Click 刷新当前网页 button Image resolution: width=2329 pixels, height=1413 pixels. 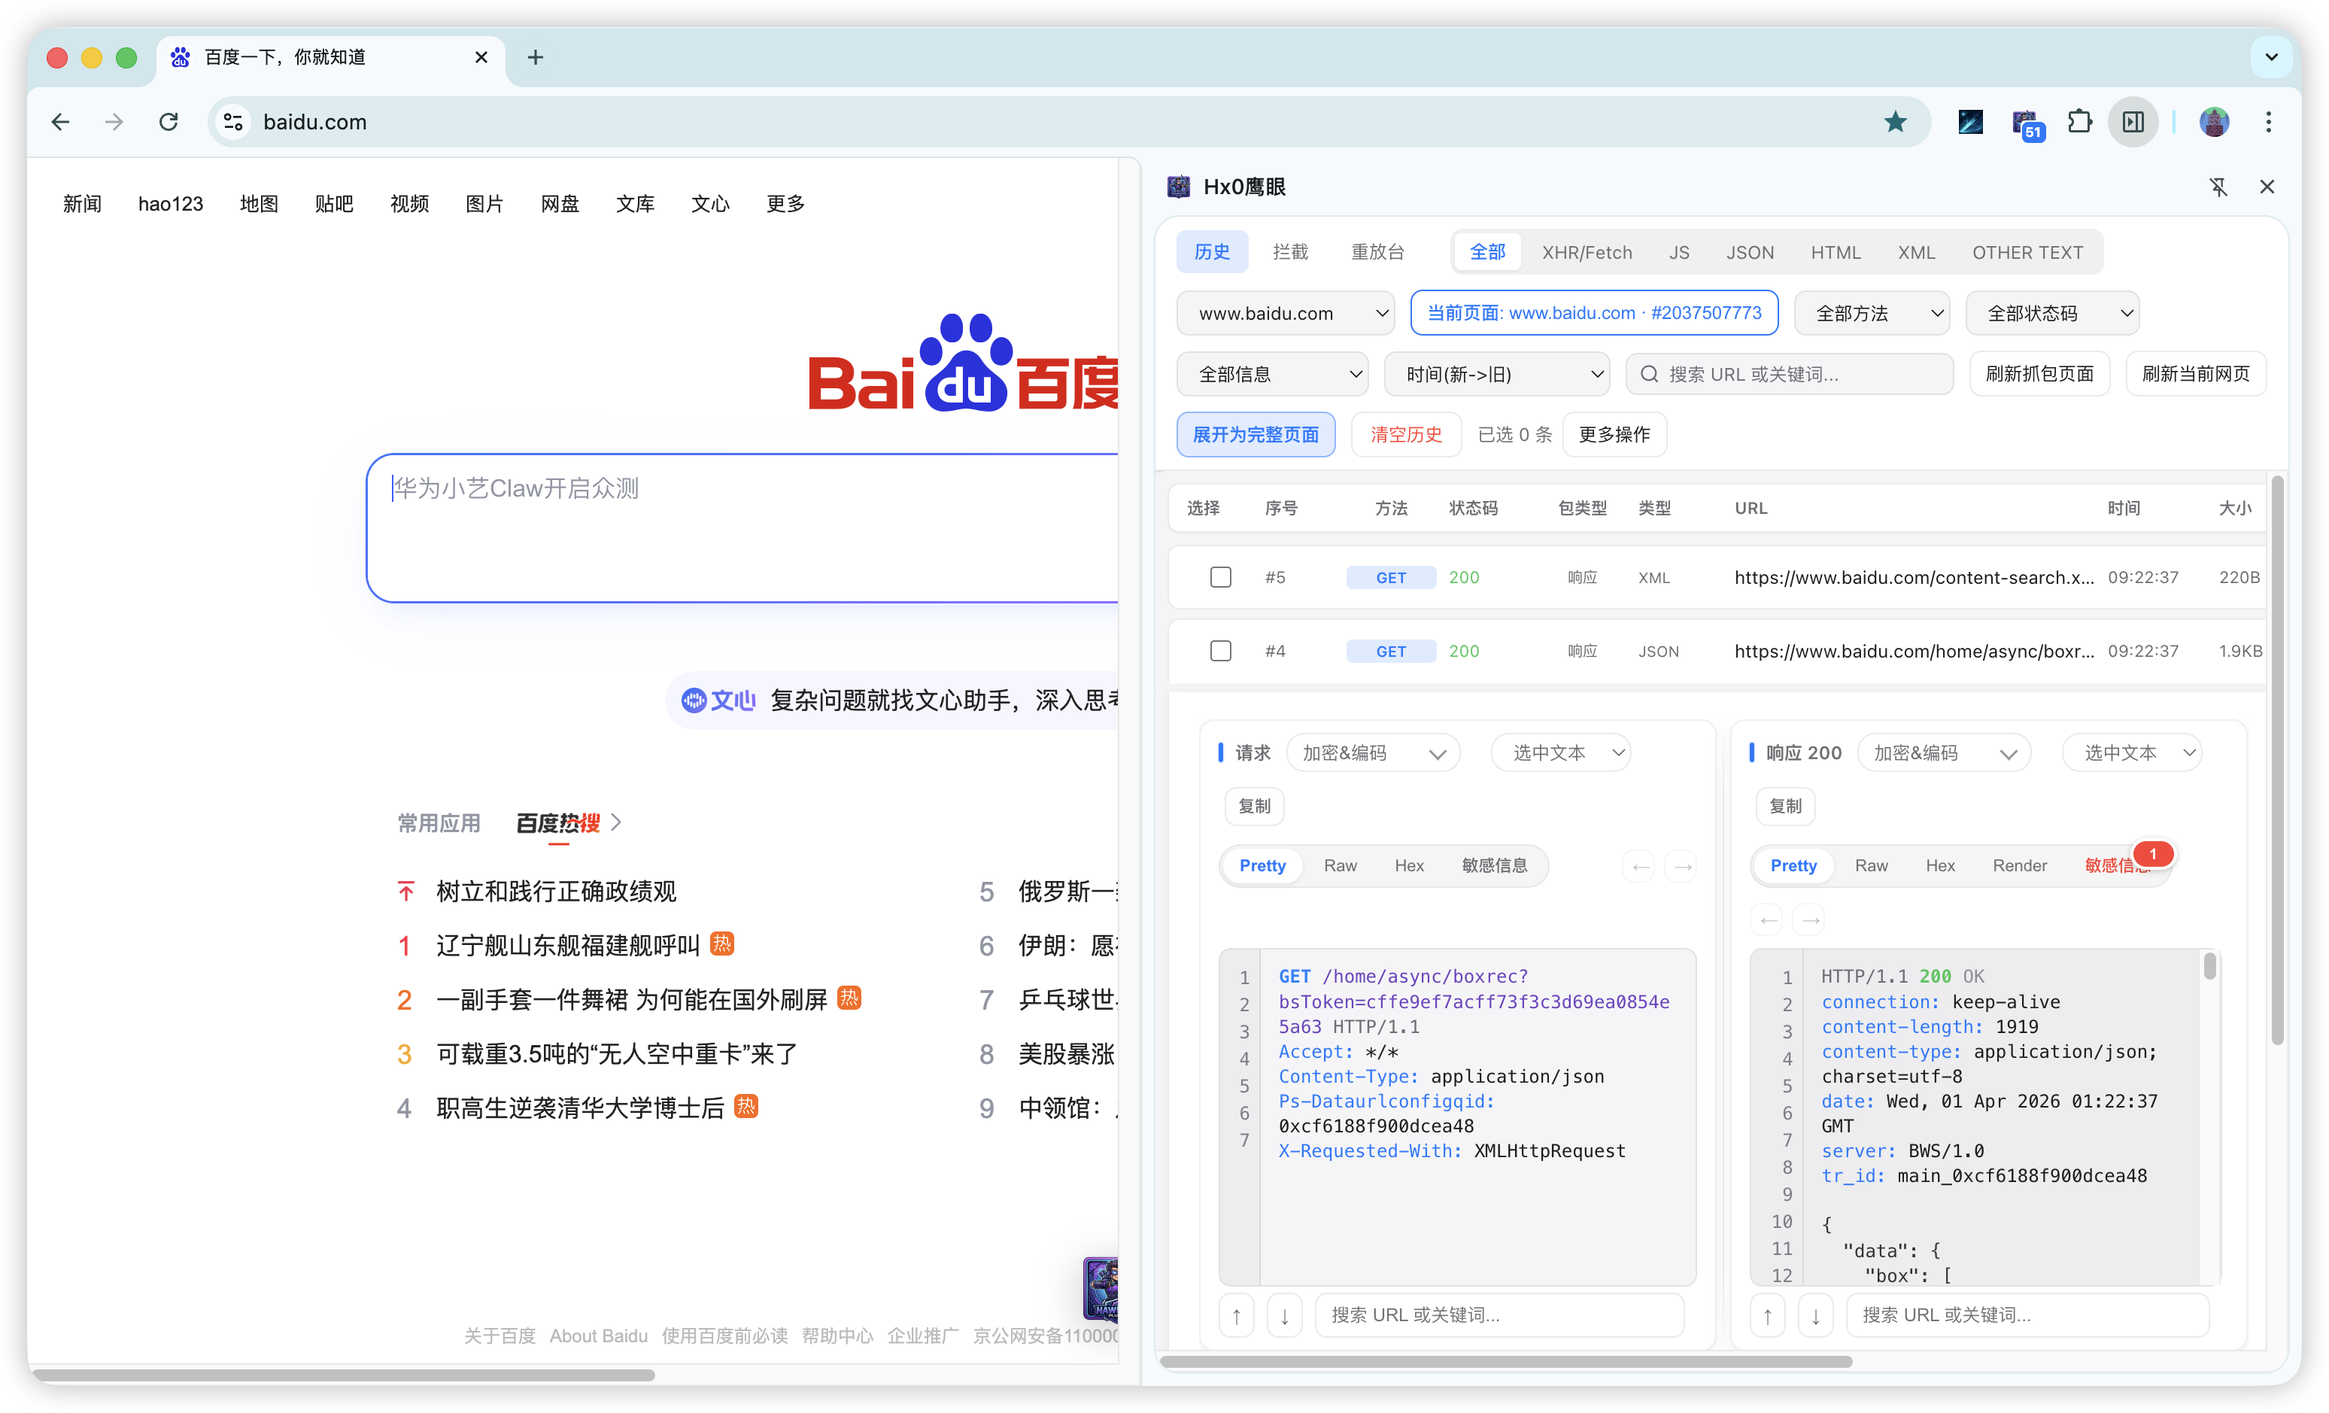[2195, 374]
